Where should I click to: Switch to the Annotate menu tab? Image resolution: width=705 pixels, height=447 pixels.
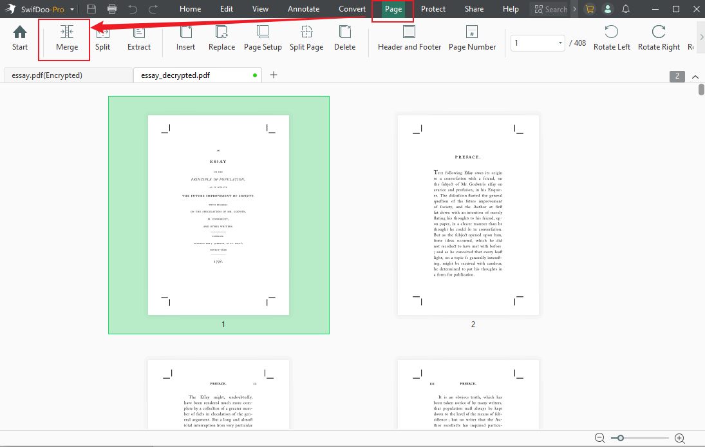click(303, 9)
